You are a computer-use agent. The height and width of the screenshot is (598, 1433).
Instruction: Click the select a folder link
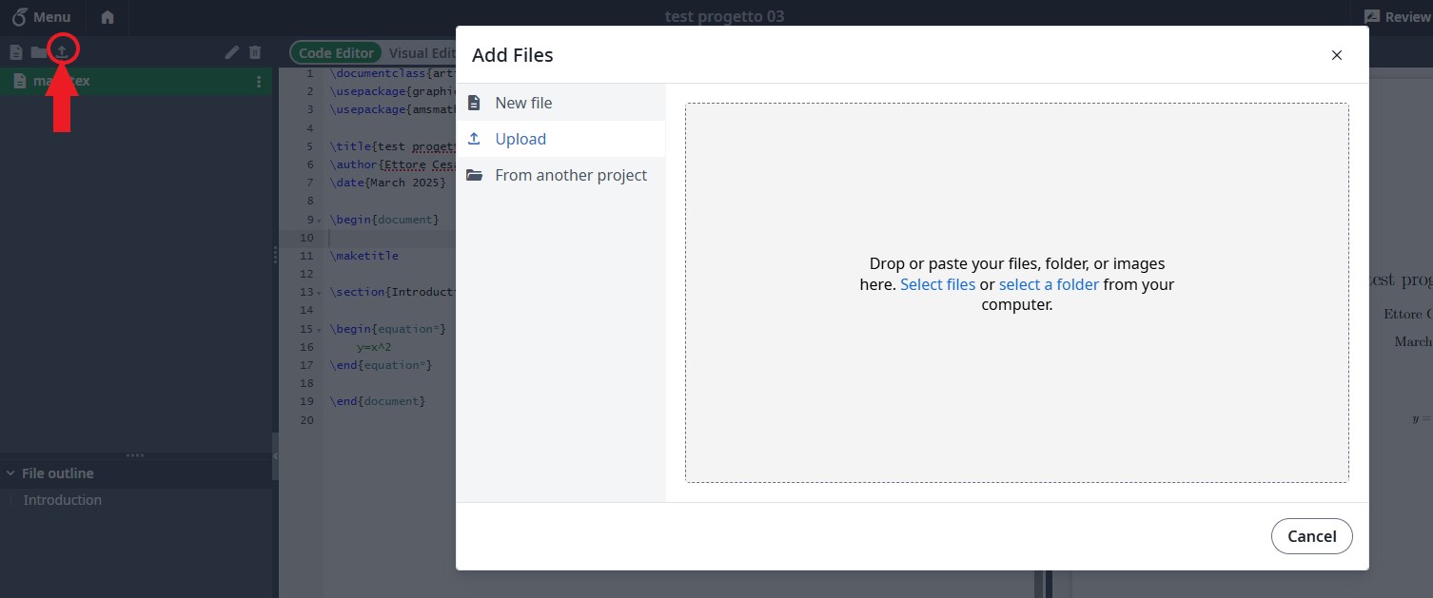click(x=1049, y=284)
